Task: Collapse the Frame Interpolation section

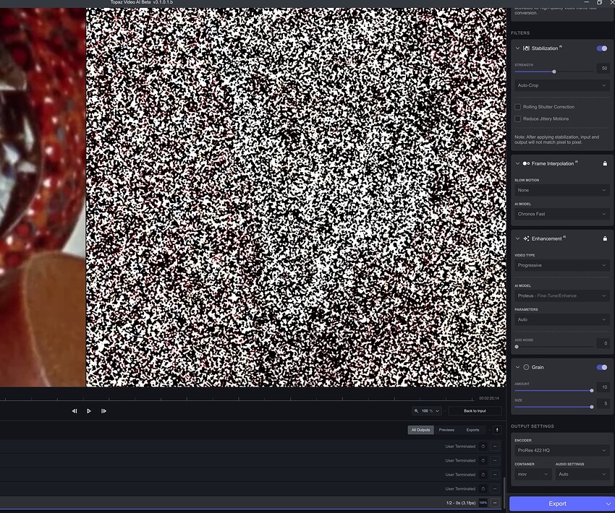Action: click(x=517, y=164)
